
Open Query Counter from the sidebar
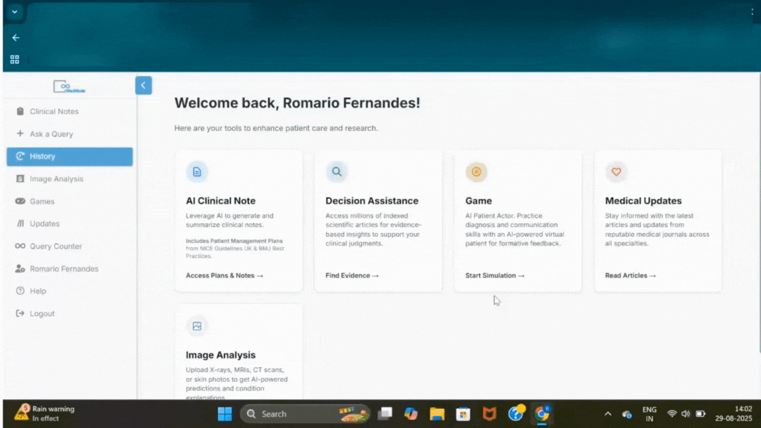[55, 246]
